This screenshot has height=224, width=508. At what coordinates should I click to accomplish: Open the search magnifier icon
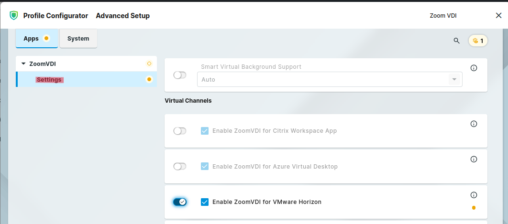click(456, 41)
